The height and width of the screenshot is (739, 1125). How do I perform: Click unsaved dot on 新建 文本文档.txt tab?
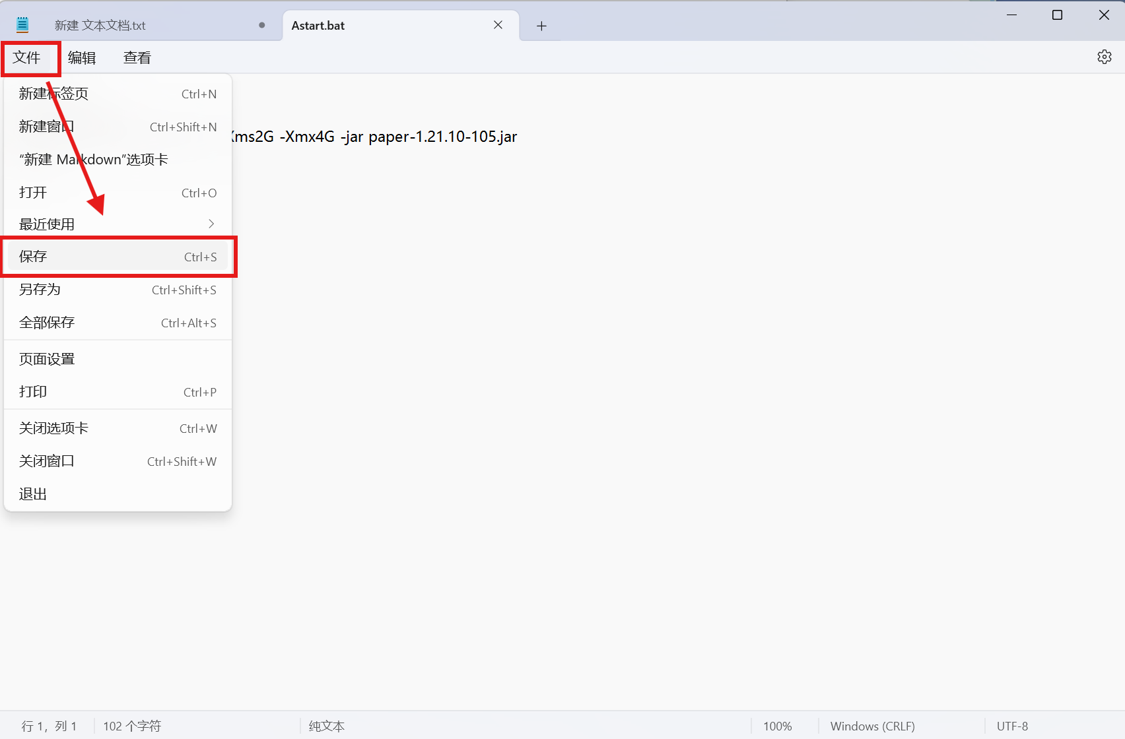pyautogui.click(x=262, y=25)
